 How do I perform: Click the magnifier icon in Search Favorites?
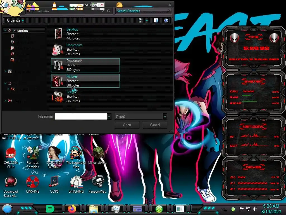[169, 11]
